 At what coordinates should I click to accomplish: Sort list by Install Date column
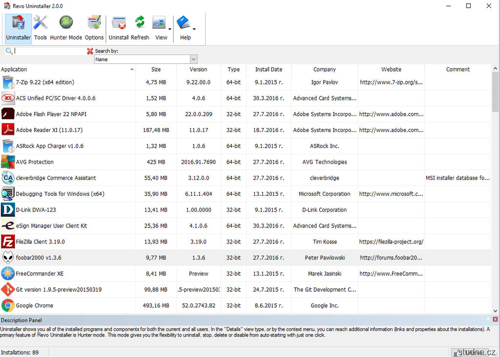(x=269, y=70)
